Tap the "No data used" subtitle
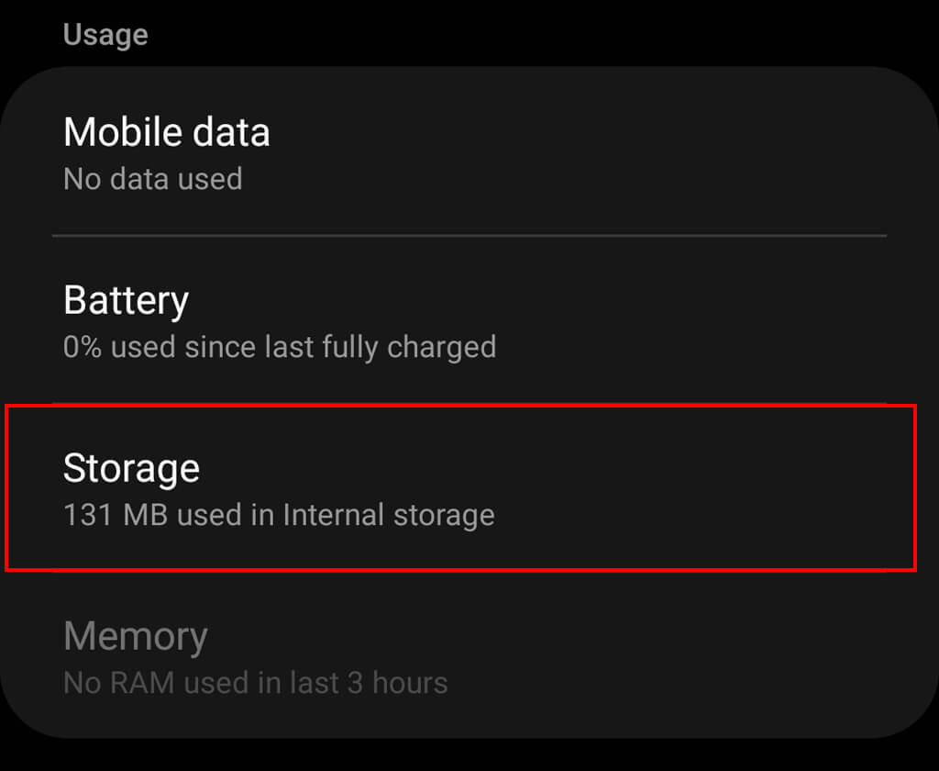Image resolution: width=939 pixels, height=771 pixels. 152,178
